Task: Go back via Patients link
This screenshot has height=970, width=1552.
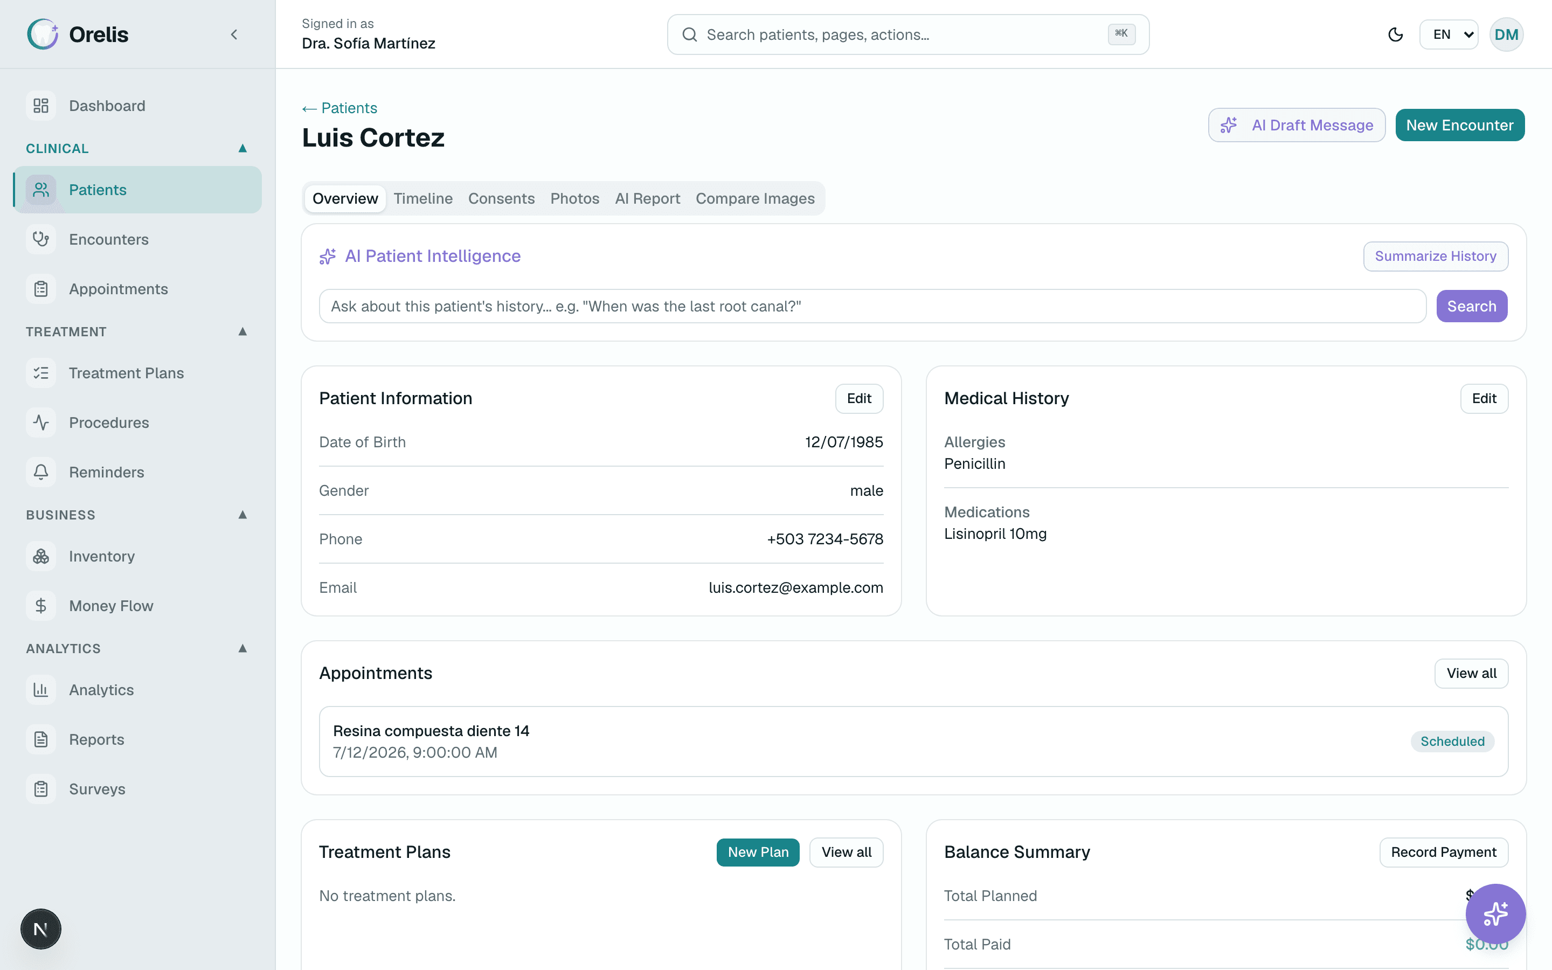Action: (340, 108)
